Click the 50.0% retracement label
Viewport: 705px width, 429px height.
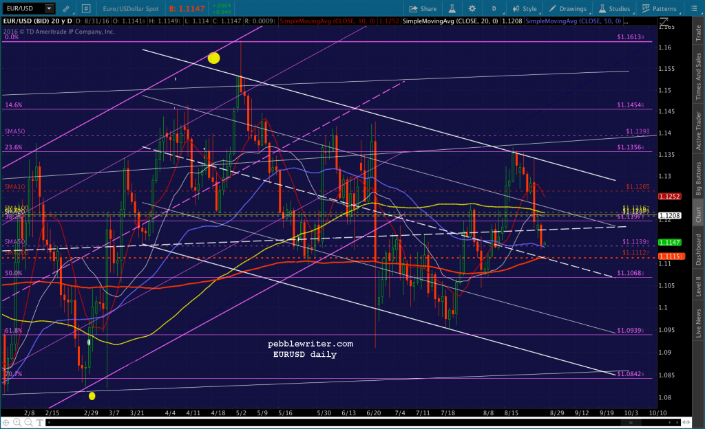[14, 273]
